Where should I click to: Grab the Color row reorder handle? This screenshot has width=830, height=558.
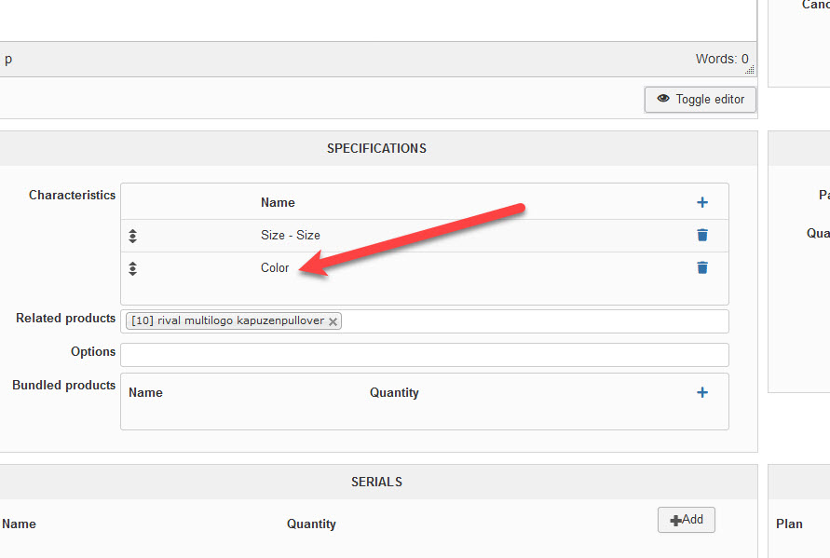pos(133,268)
